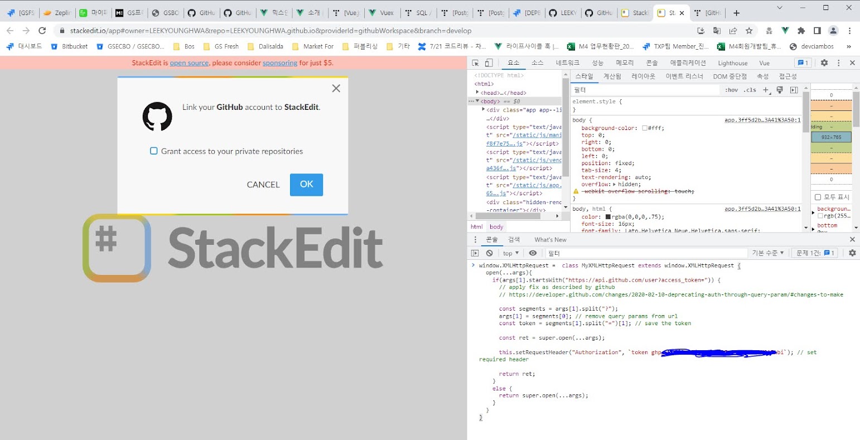This screenshot has width=860, height=440.
Task: Close the console drawer with X
Action: (852, 240)
